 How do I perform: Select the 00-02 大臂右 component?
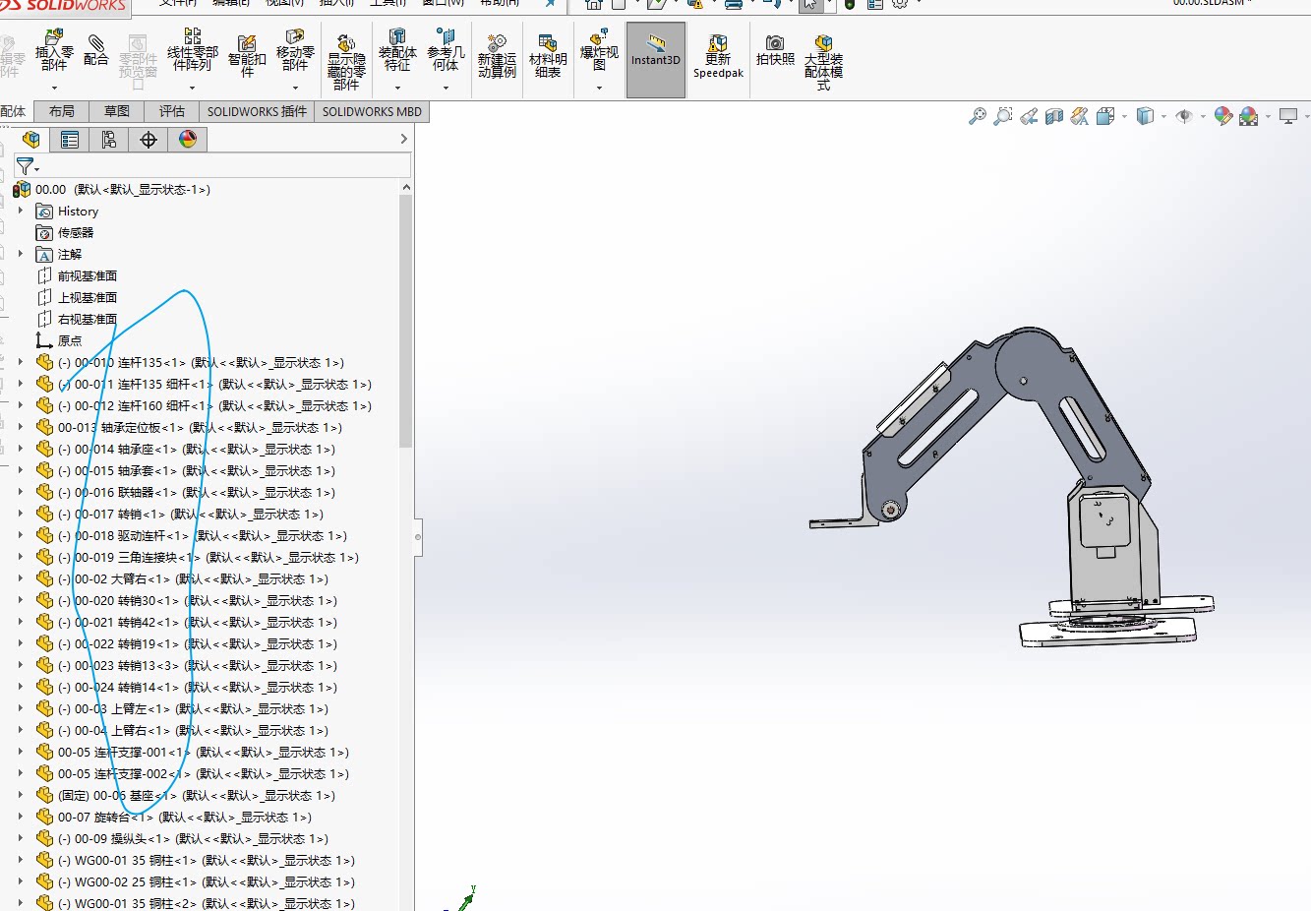(193, 578)
